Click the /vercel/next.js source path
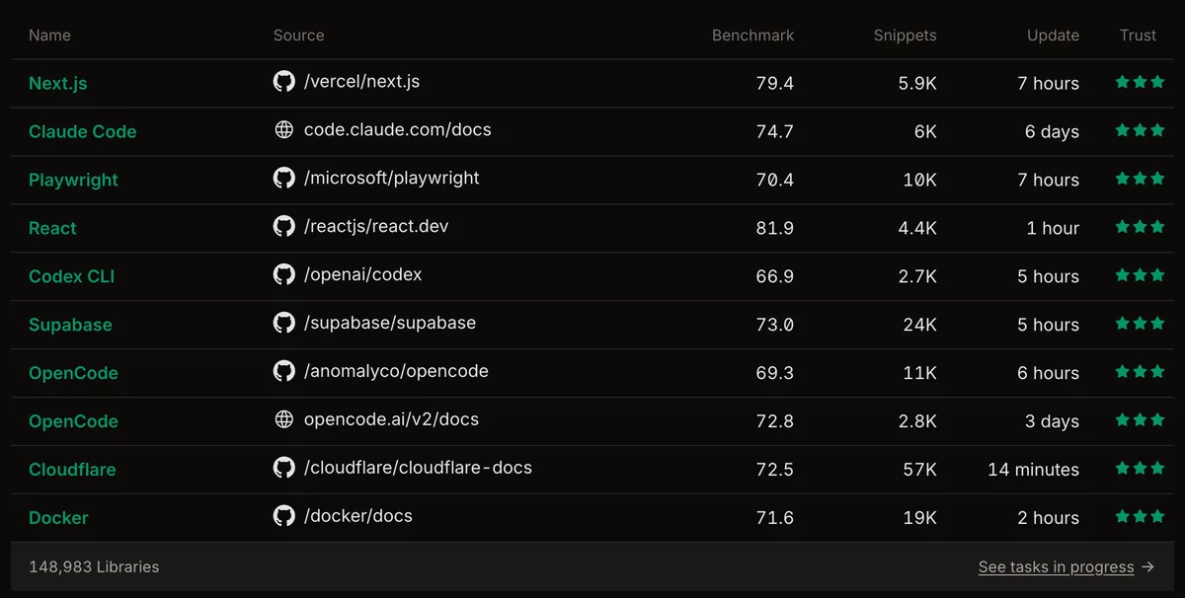 (361, 82)
